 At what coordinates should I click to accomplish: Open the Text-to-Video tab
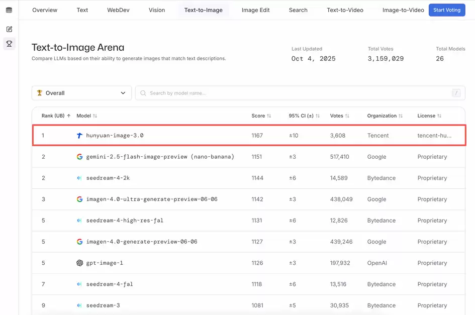[x=345, y=10]
